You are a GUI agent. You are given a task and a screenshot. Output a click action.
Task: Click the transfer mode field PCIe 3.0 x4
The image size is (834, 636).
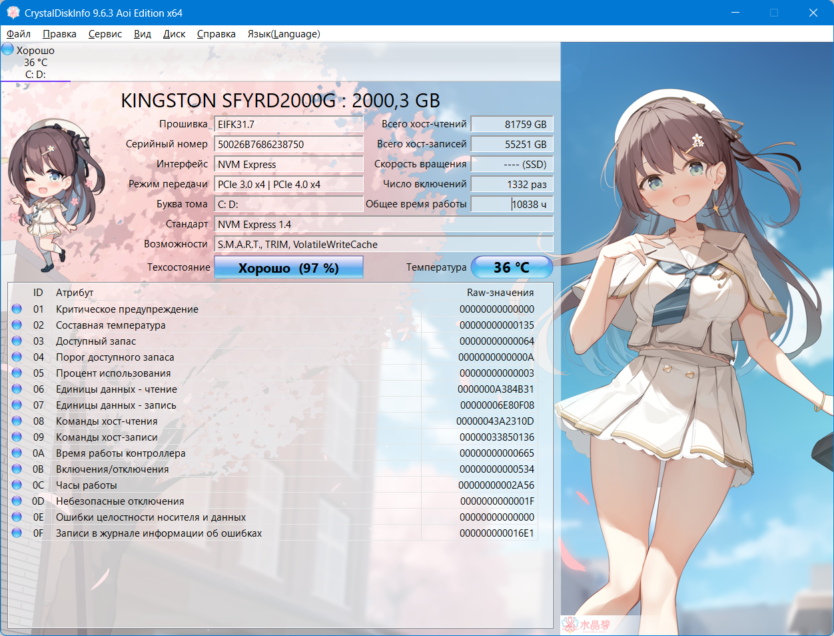click(x=288, y=184)
